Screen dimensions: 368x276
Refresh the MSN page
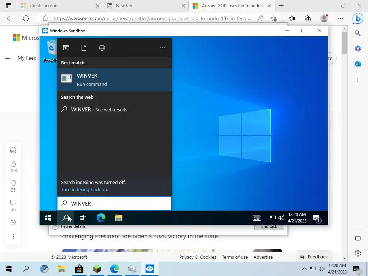tap(26, 18)
